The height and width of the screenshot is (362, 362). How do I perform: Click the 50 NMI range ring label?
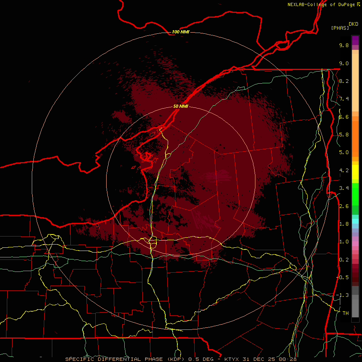point(181,106)
